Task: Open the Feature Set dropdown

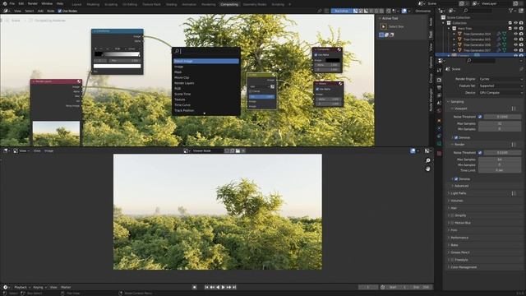Action: click(x=501, y=86)
